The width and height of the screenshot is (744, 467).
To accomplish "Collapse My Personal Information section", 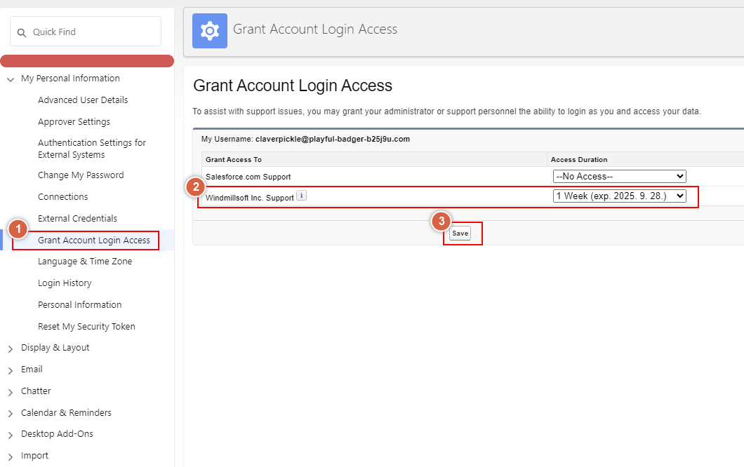I will pos(11,79).
